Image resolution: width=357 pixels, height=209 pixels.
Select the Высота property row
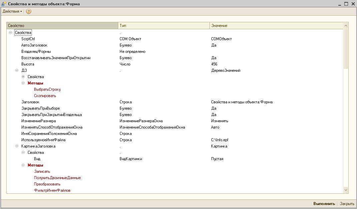(x=28, y=64)
